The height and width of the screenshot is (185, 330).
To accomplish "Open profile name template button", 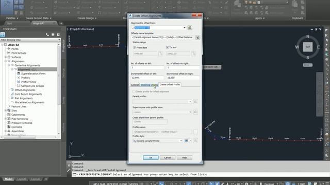I will coord(195,132).
